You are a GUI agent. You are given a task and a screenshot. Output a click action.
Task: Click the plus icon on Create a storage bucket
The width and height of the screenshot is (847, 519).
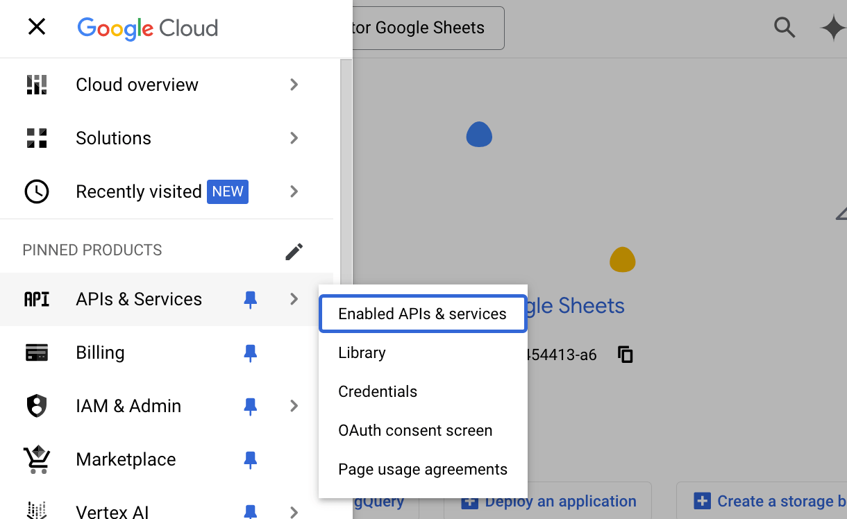click(702, 501)
